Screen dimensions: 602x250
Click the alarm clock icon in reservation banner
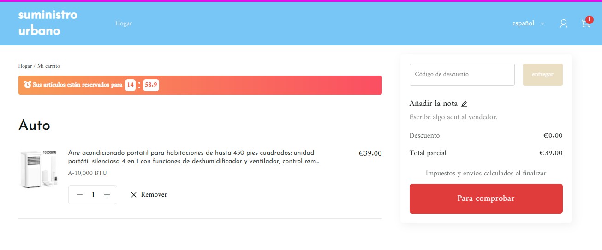coord(28,85)
